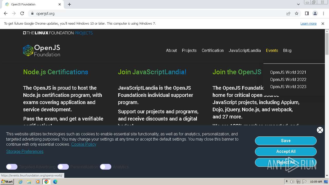329x185 pixels.
Task: Open Microsoft Edge from taskbar
Action: tap(55, 182)
